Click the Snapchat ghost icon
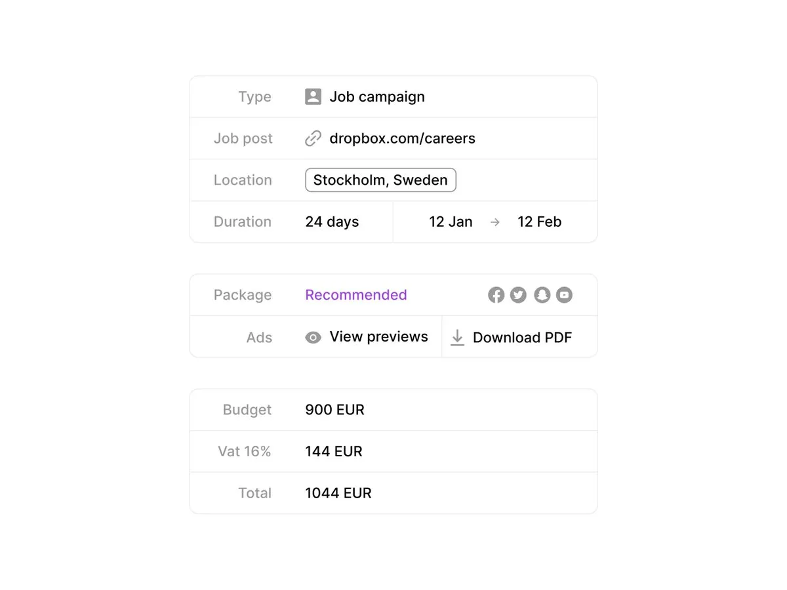This screenshot has width=787, height=590. [542, 295]
